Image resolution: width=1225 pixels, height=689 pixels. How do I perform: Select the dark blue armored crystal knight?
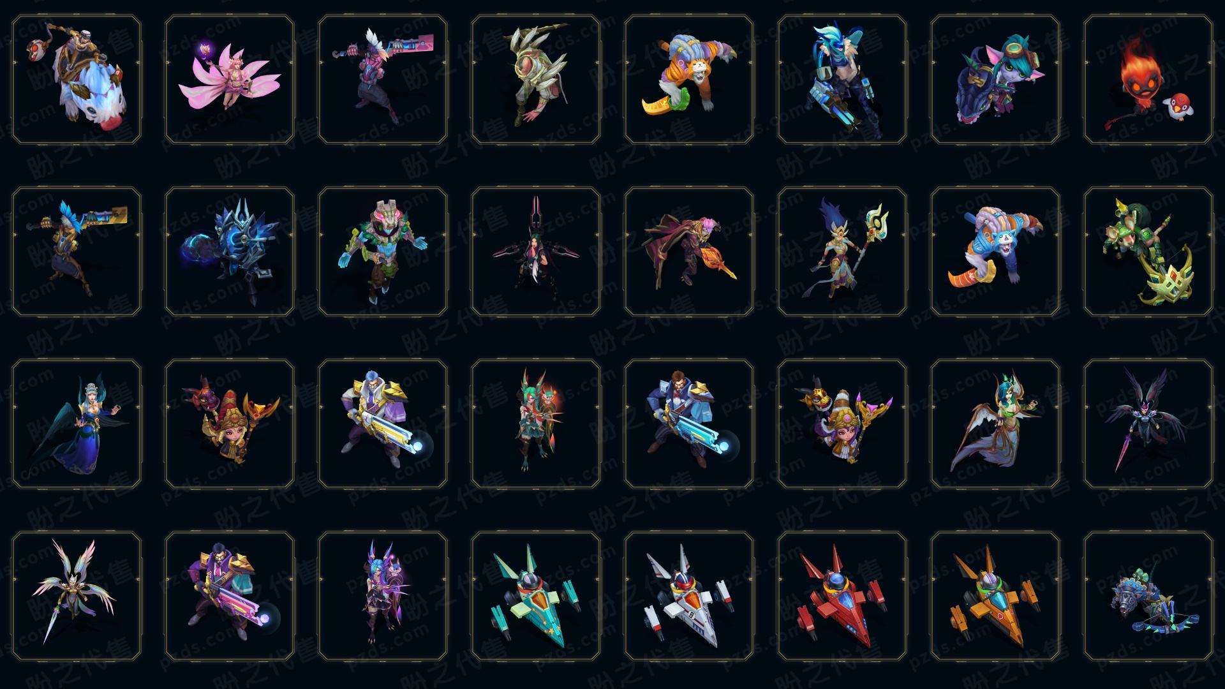230,251
